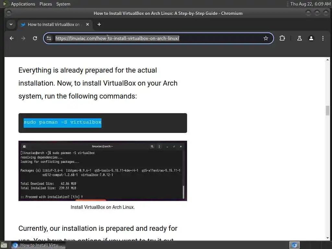Viewport: 332px width, 249px height.
Task: Click the terminal screenshot image of pacman install
Action: (103, 171)
